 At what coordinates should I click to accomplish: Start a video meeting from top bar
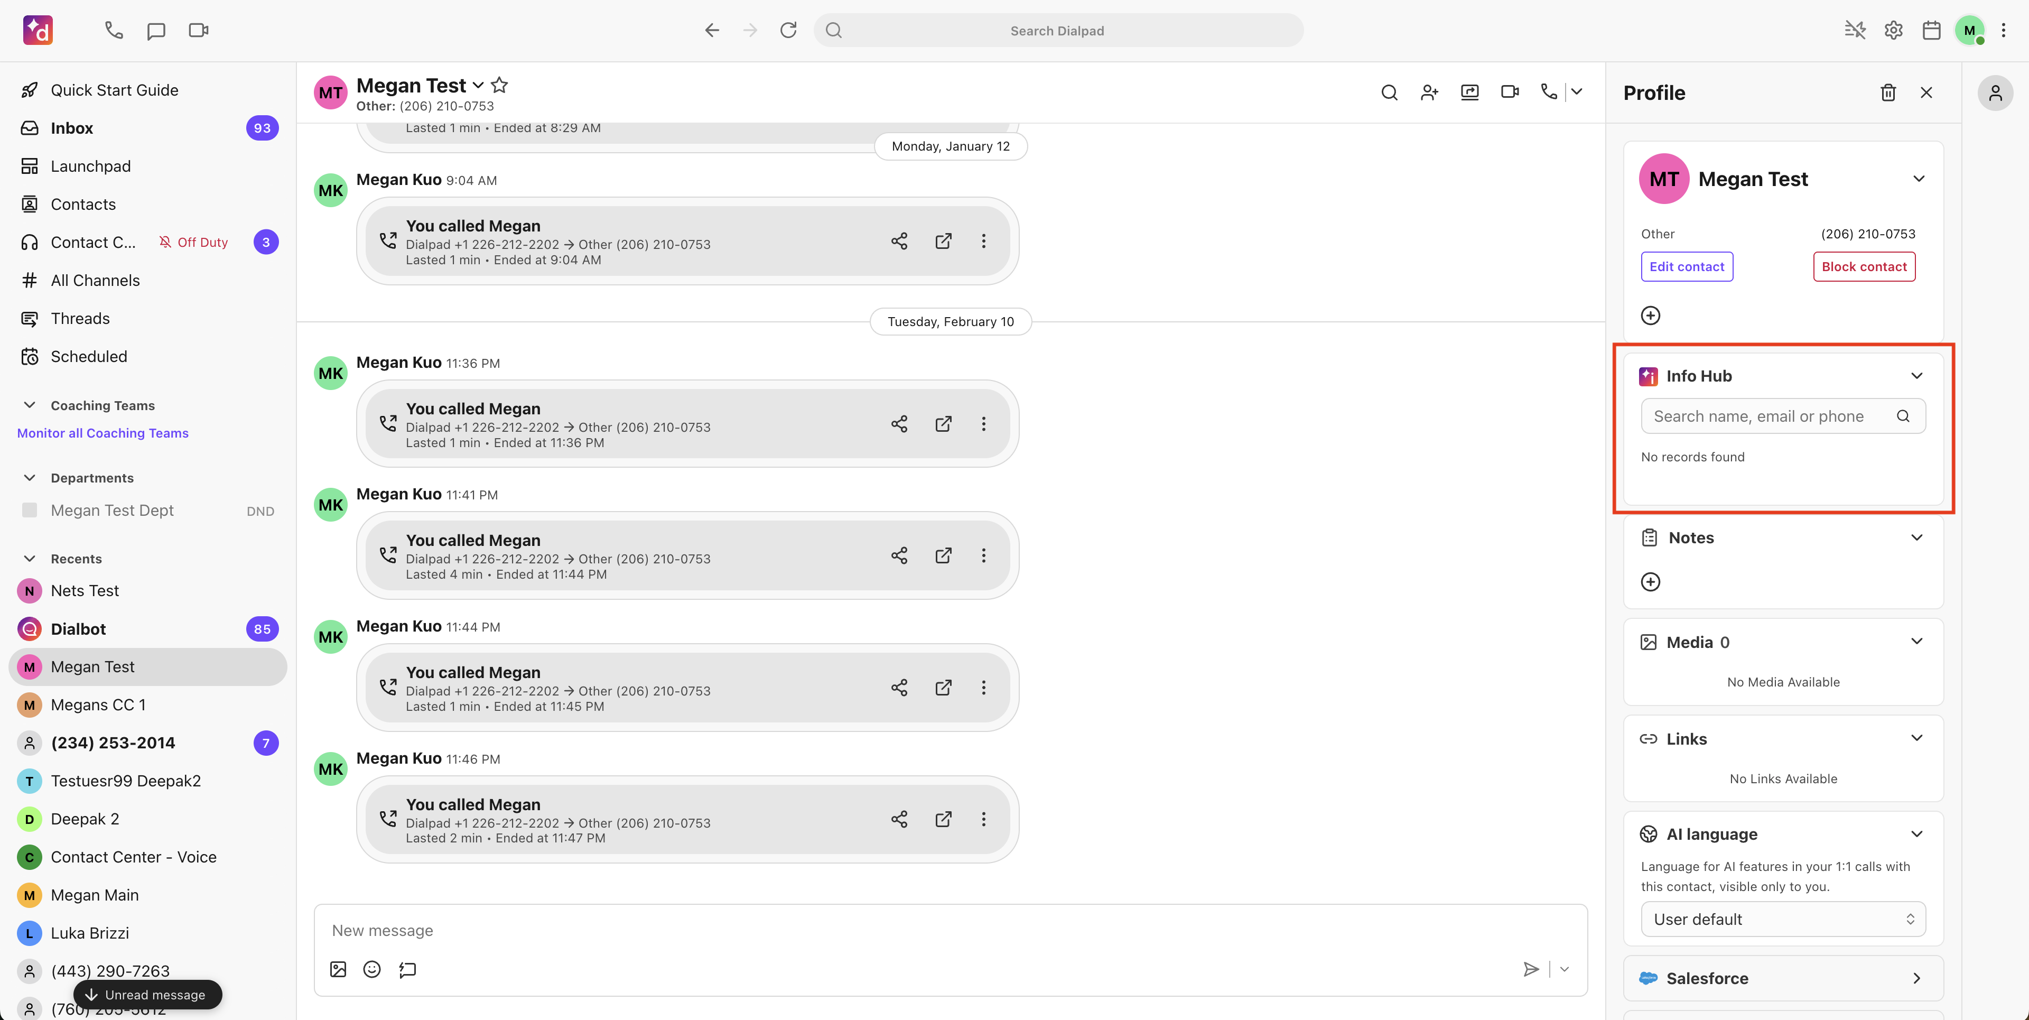point(199,30)
